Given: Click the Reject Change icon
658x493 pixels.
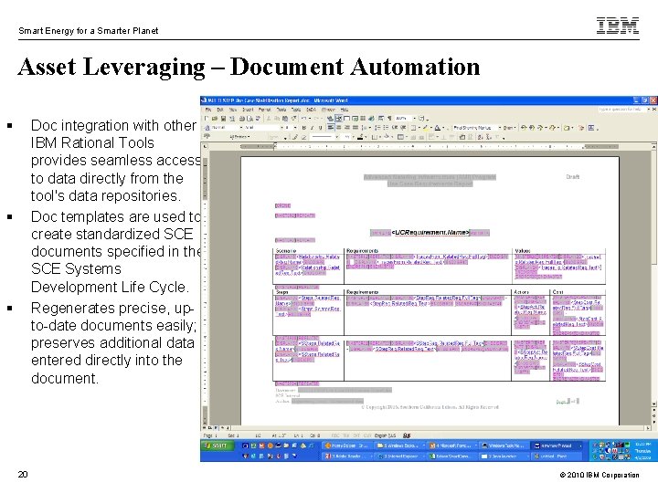Looking at the screenshot, I should pos(552,128).
